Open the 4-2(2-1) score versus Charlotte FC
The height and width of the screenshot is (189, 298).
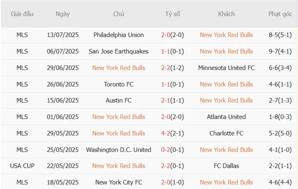pos(172,133)
